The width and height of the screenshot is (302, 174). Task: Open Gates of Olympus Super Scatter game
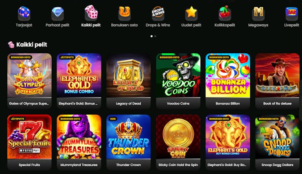29,81
